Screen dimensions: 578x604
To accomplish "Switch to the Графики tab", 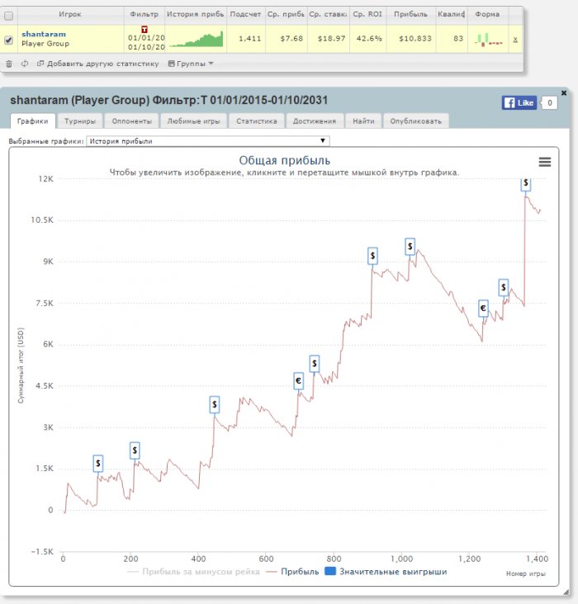I will tap(33, 121).
